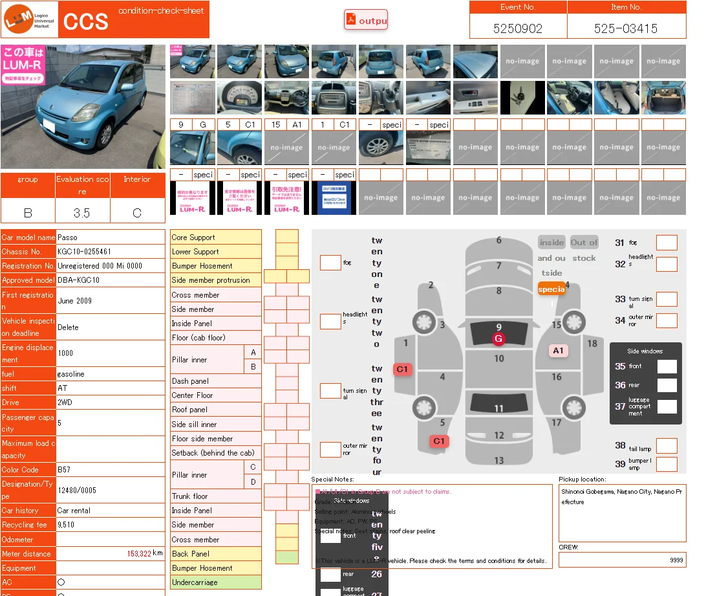706x596 pixels.
Task: Click the green Undercarriage status cell
Action: point(287,557)
